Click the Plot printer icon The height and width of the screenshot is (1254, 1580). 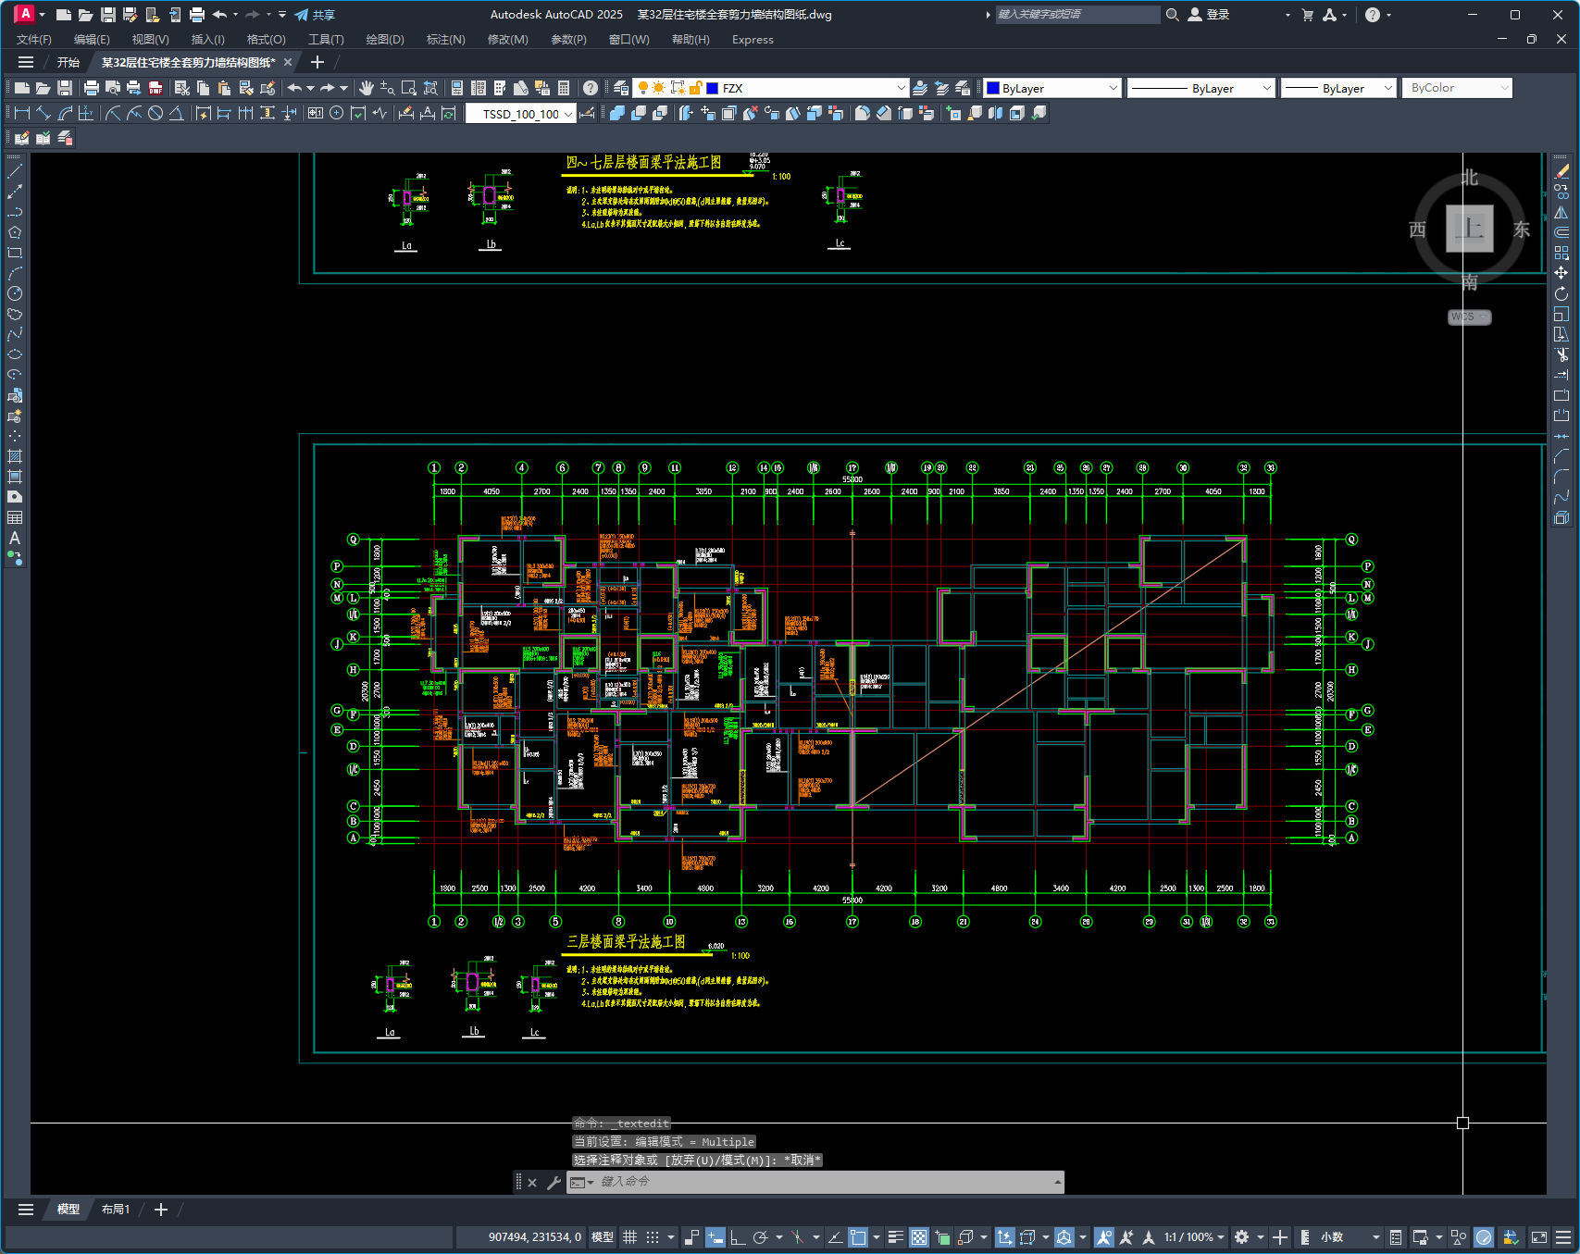click(x=91, y=88)
